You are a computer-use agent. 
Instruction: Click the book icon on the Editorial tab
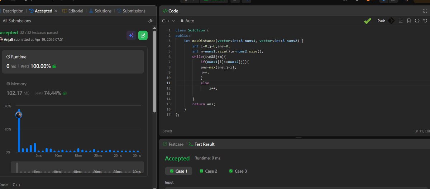[x=64, y=11]
